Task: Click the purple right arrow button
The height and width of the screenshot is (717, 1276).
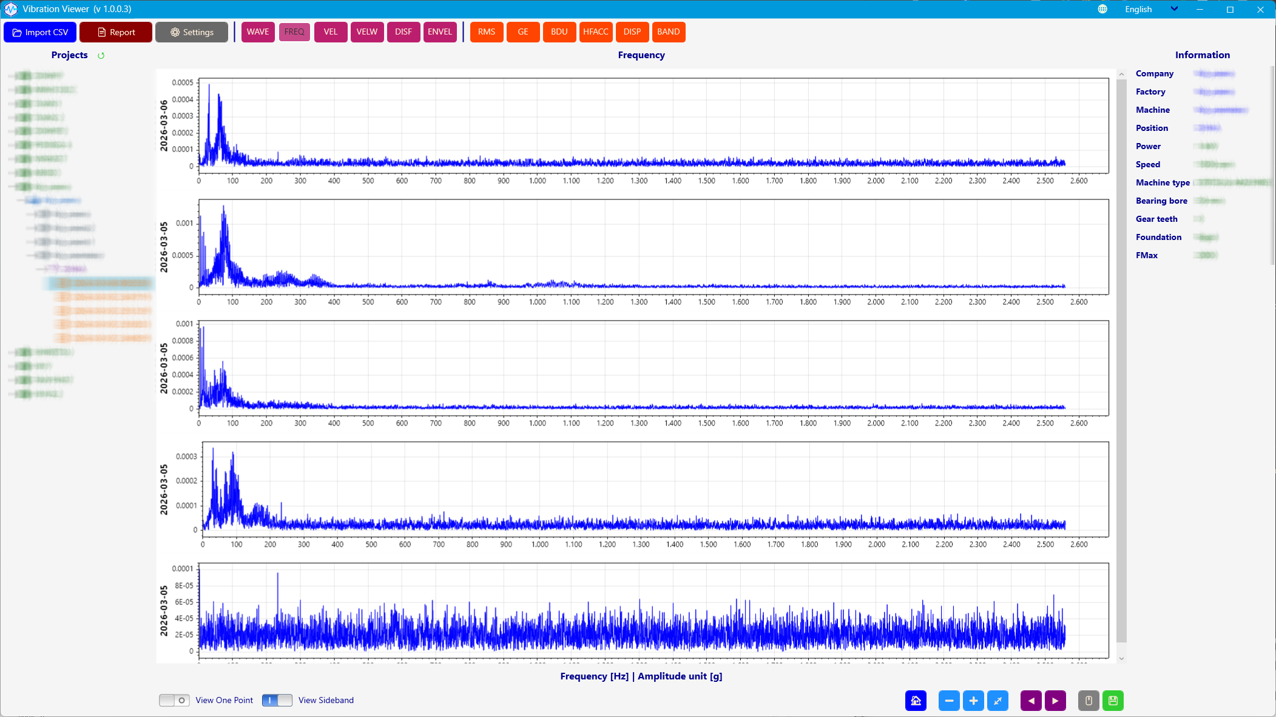Action: [1055, 701]
